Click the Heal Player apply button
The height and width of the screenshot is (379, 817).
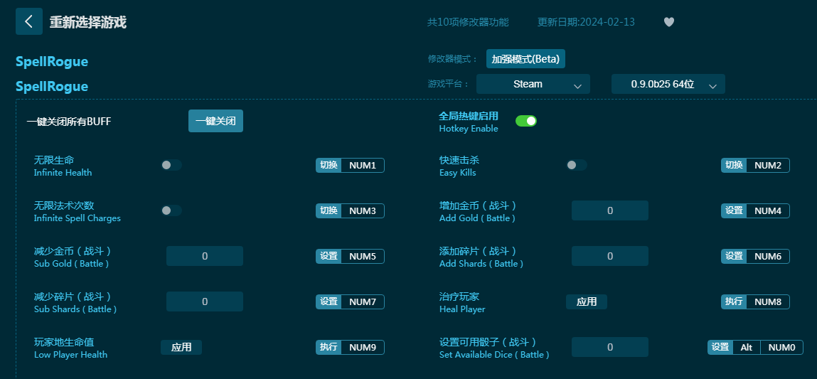coord(586,301)
